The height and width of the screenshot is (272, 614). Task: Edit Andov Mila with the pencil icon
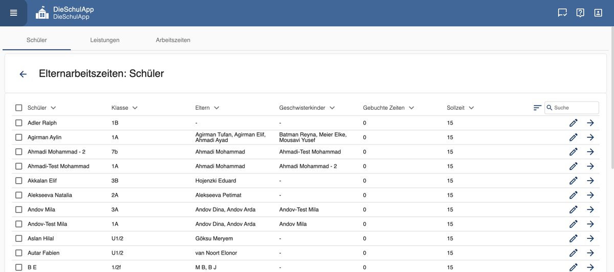574,210
